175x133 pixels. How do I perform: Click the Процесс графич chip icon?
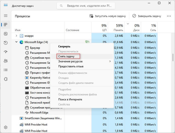(x=27, y=73)
